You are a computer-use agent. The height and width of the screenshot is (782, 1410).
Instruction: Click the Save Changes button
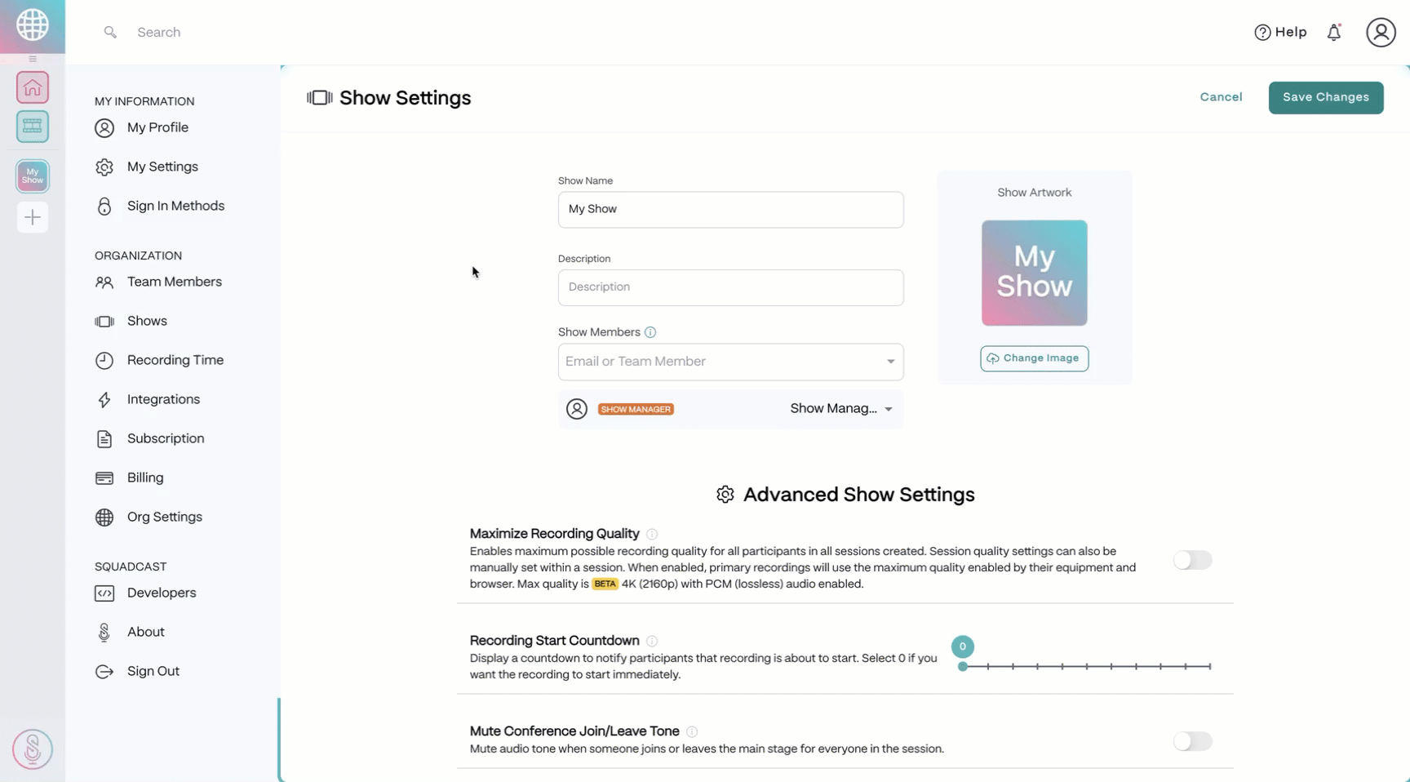coord(1325,97)
